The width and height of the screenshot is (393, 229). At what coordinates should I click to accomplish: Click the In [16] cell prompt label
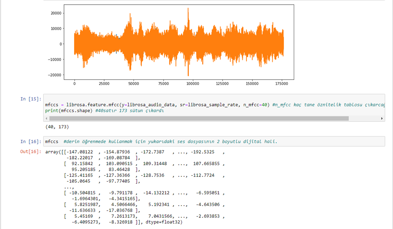(31, 142)
